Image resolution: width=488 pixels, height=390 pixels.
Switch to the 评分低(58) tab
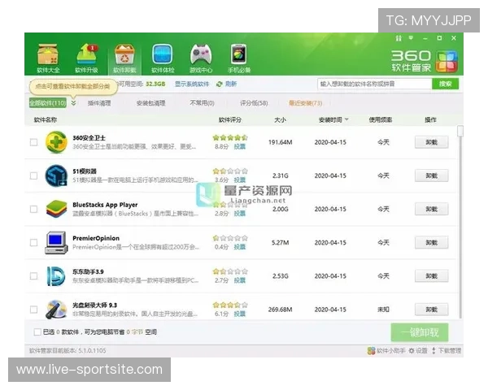pos(254,103)
